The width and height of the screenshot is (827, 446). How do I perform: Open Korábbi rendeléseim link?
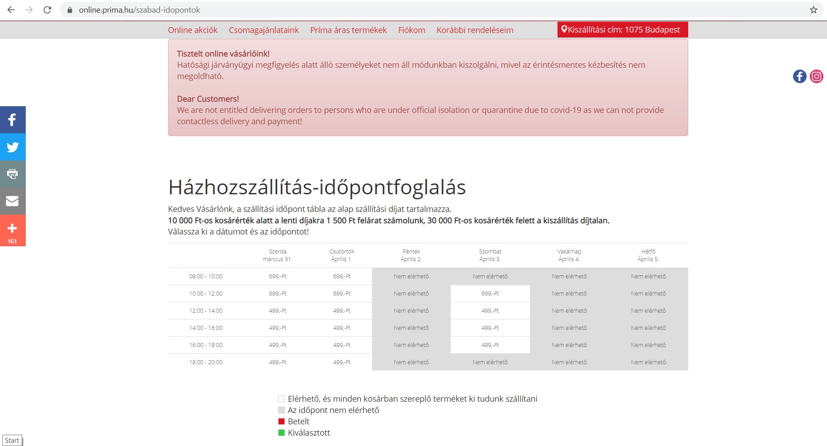tap(475, 30)
